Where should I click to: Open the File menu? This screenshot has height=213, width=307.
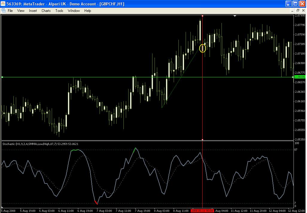[10, 10]
